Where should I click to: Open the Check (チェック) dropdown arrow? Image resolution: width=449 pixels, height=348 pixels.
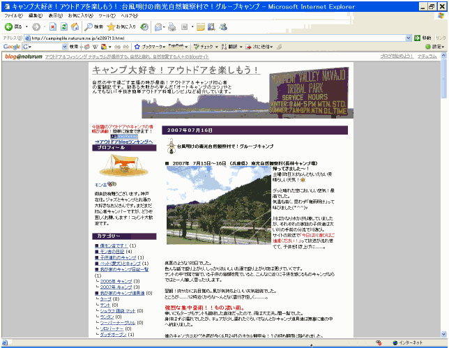click(216, 47)
